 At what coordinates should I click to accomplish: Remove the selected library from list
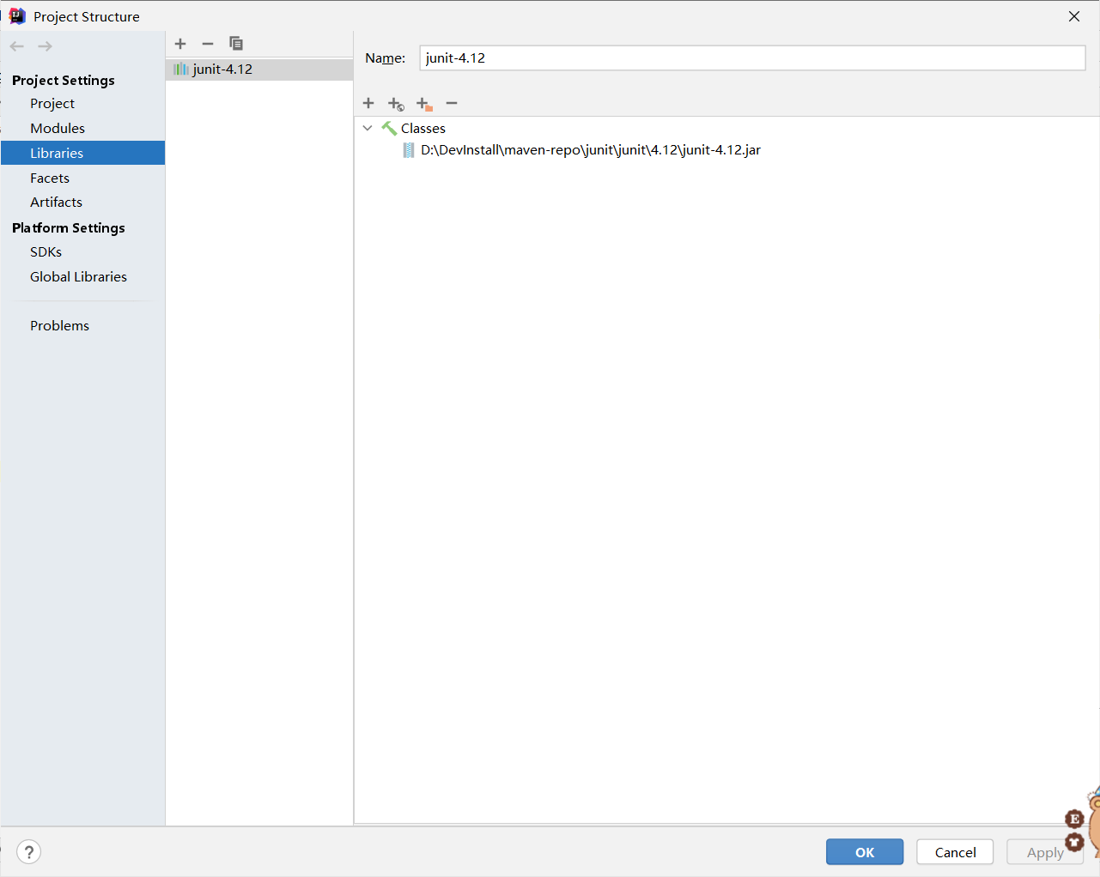click(x=208, y=44)
